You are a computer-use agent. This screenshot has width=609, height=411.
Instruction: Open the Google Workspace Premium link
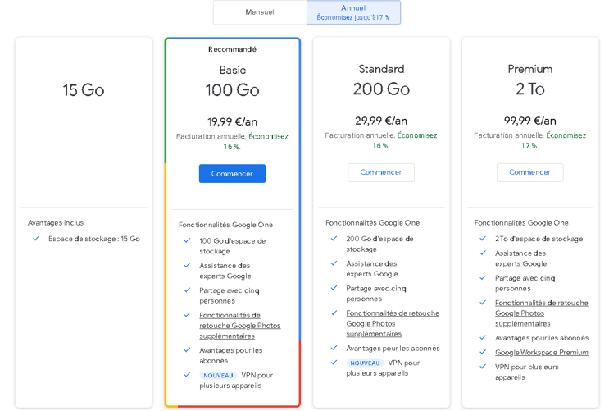tap(542, 352)
